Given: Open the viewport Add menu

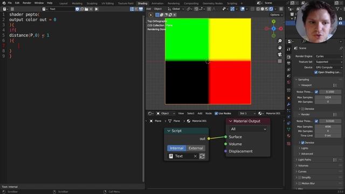Looking at the screenshot, I should click(x=149, y=9).
